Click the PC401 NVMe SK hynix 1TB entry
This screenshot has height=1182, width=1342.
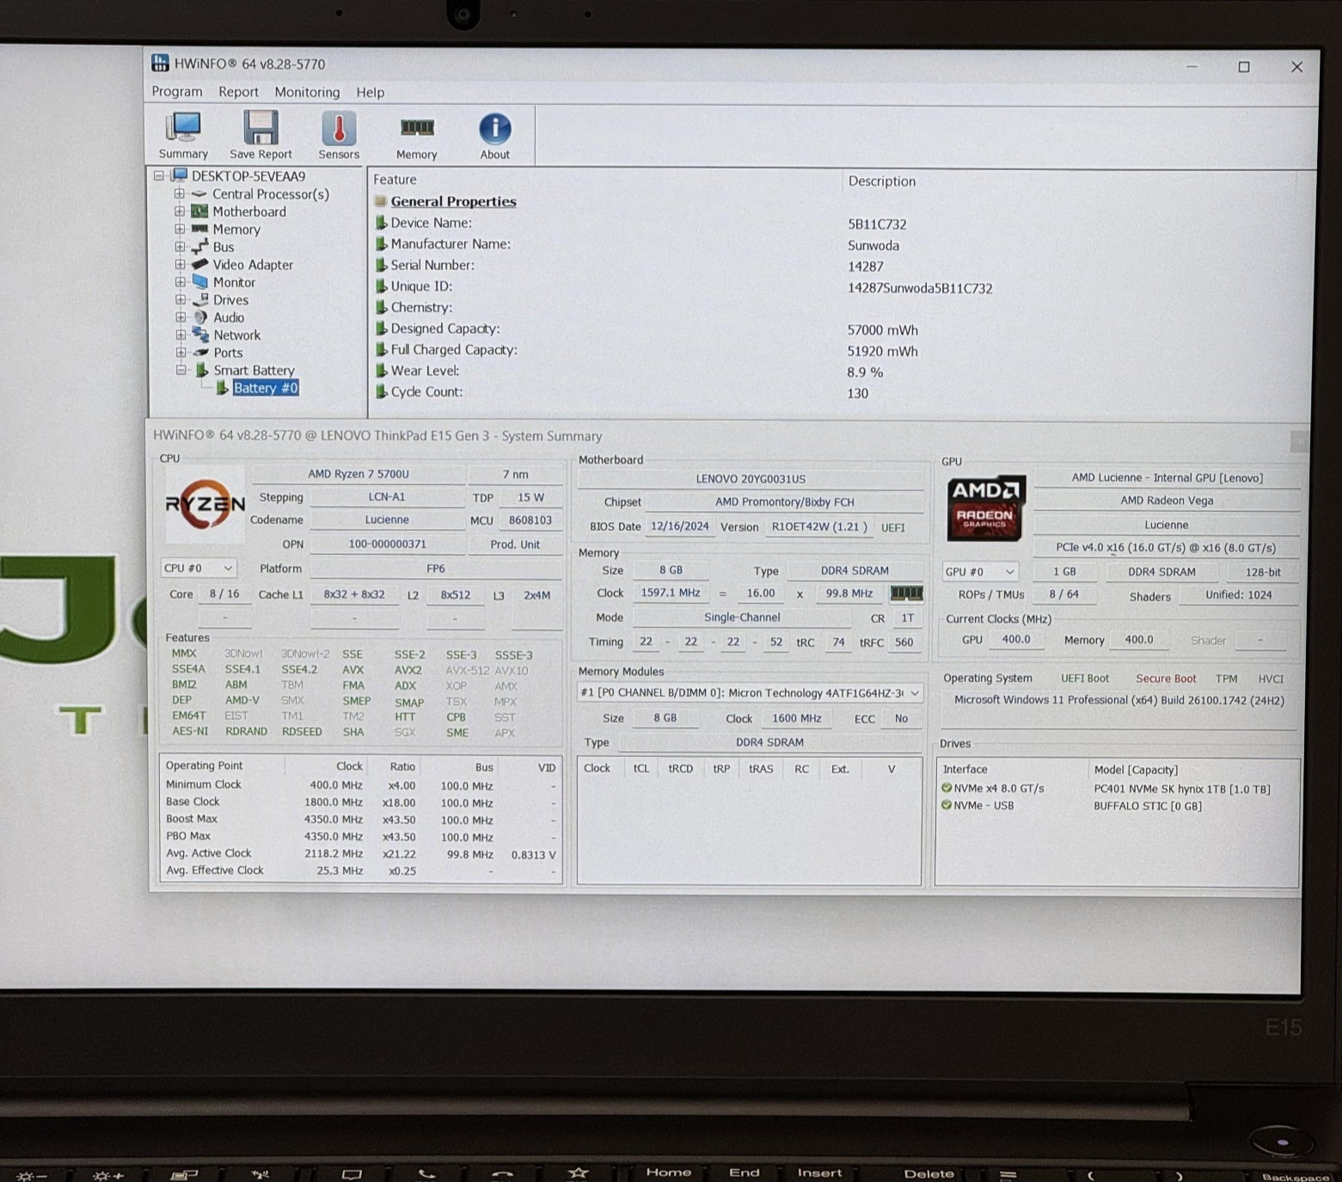pyautogui.click(x=1181, y=789)
